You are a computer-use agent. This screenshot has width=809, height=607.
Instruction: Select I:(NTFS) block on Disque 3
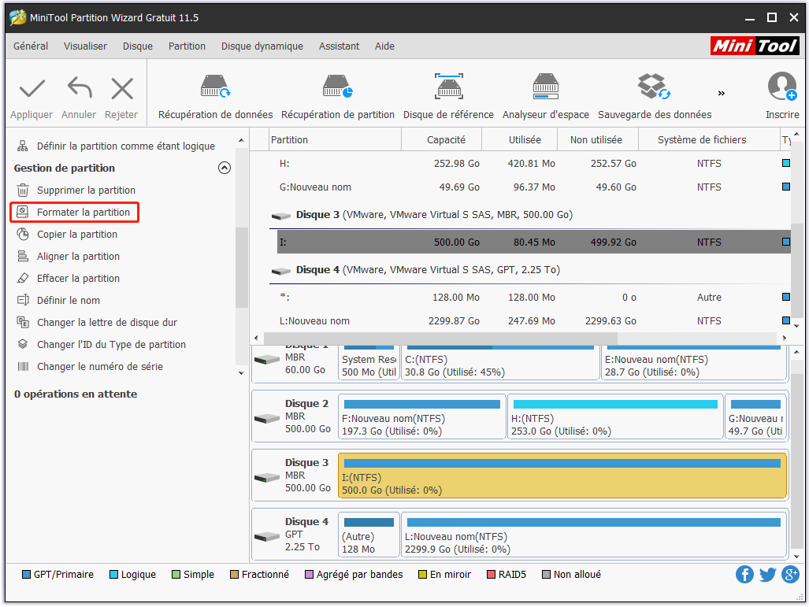click(x=562, y=476)
